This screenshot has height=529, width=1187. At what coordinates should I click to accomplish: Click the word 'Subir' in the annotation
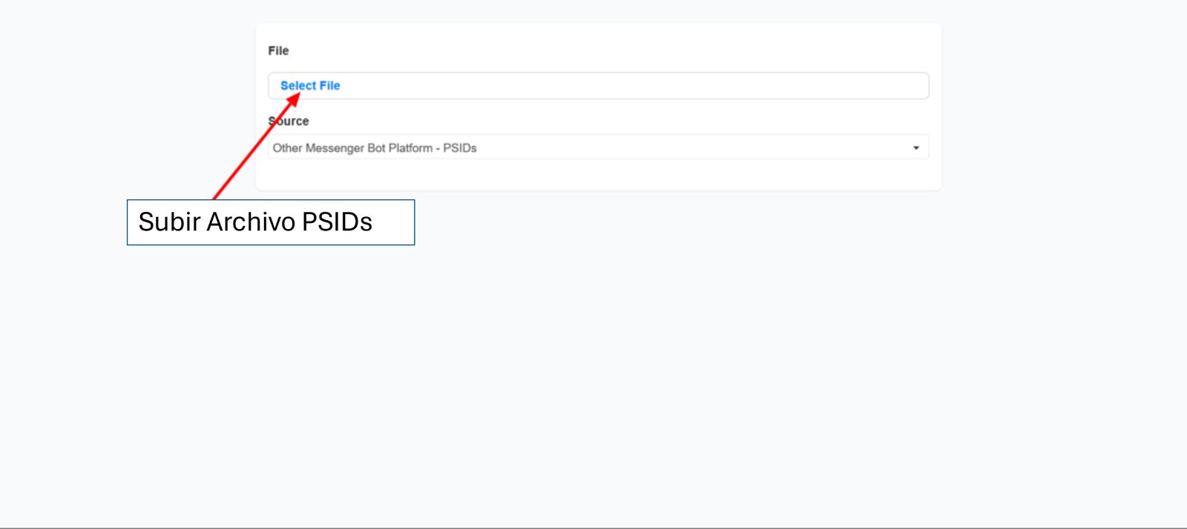[x=169, y=222]
